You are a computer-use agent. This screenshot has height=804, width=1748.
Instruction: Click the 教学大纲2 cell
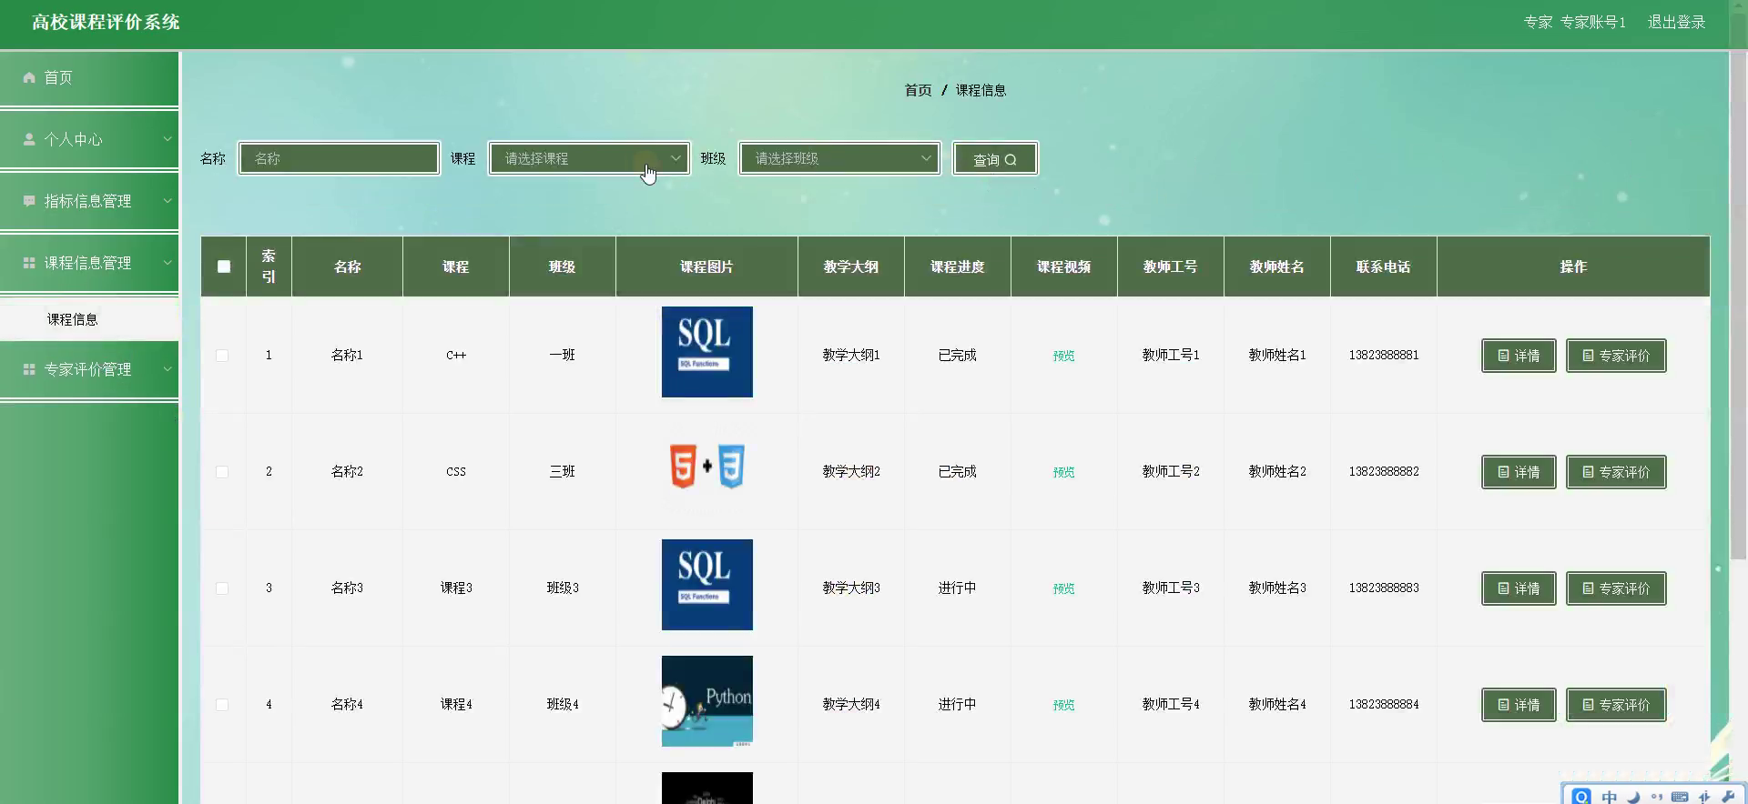pos(851,472)
